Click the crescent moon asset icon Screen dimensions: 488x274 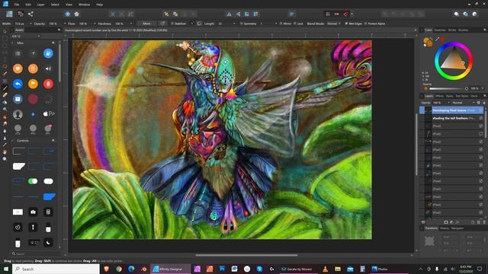[x=48, y=242]
